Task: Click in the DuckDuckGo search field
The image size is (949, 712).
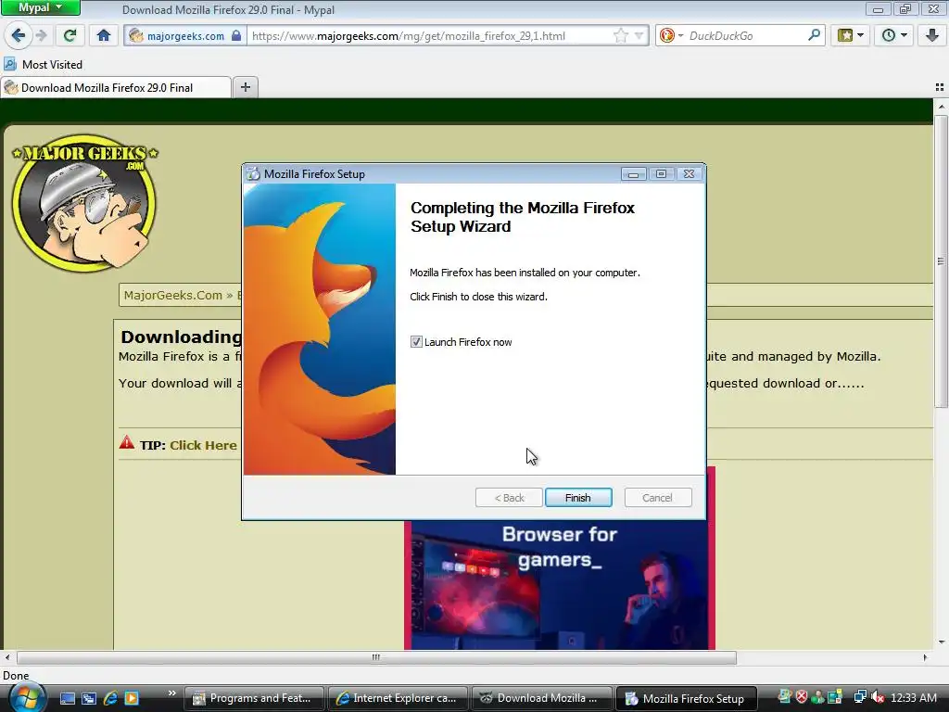Action: [x=746, y=36]
